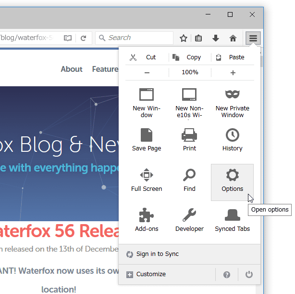Show bookmarks list icon

click(198, 38)
